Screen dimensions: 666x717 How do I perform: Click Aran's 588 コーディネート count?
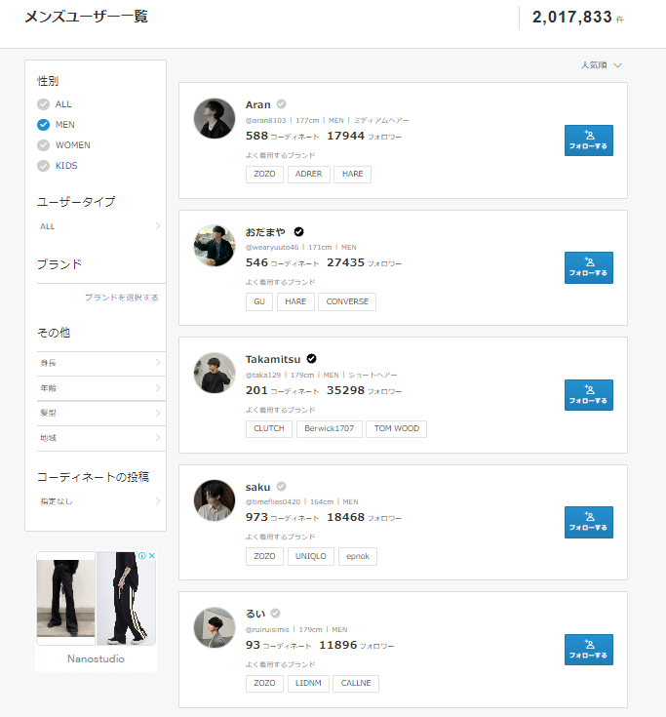(x=282, y=137)
